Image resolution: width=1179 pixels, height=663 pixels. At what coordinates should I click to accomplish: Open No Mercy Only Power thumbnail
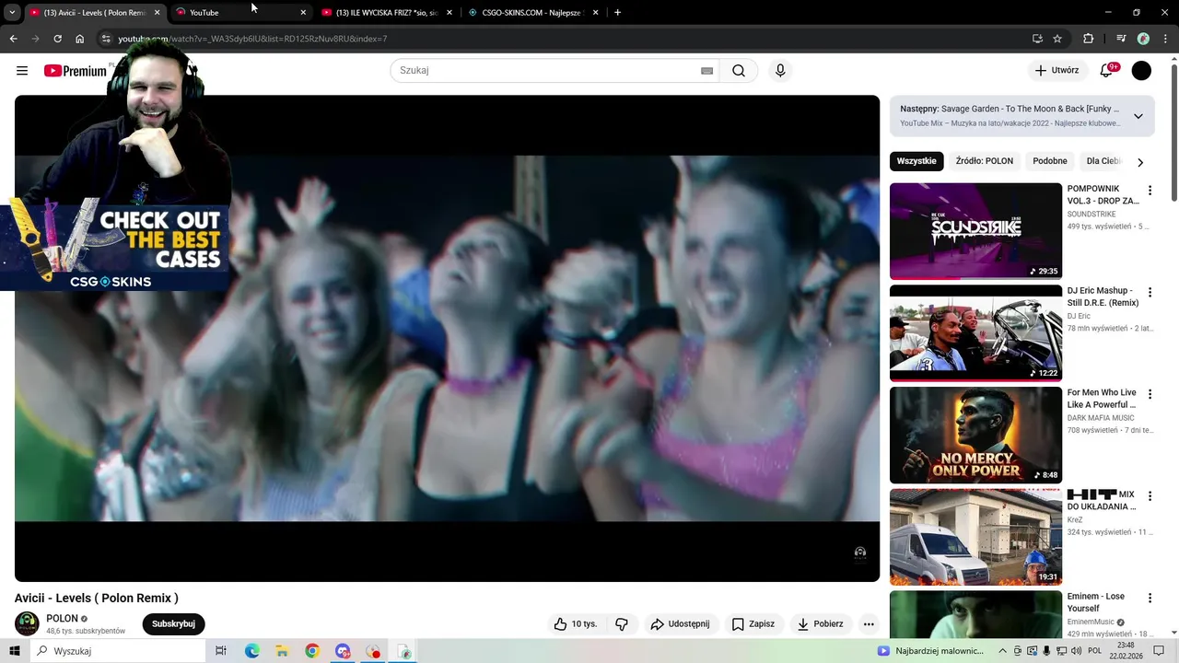(x=975, y=435)
